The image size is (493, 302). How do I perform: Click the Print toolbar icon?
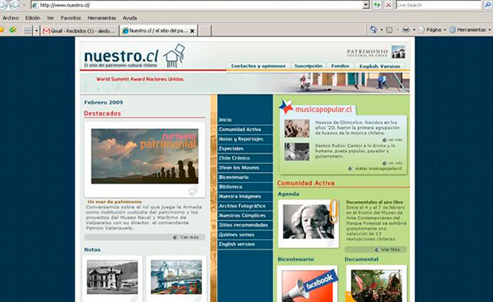[x=406, y=30]
